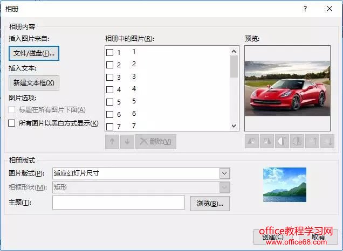Click the picture list scroll-down arrow
This screenshot has width=343, height=251.
(234, 126)
